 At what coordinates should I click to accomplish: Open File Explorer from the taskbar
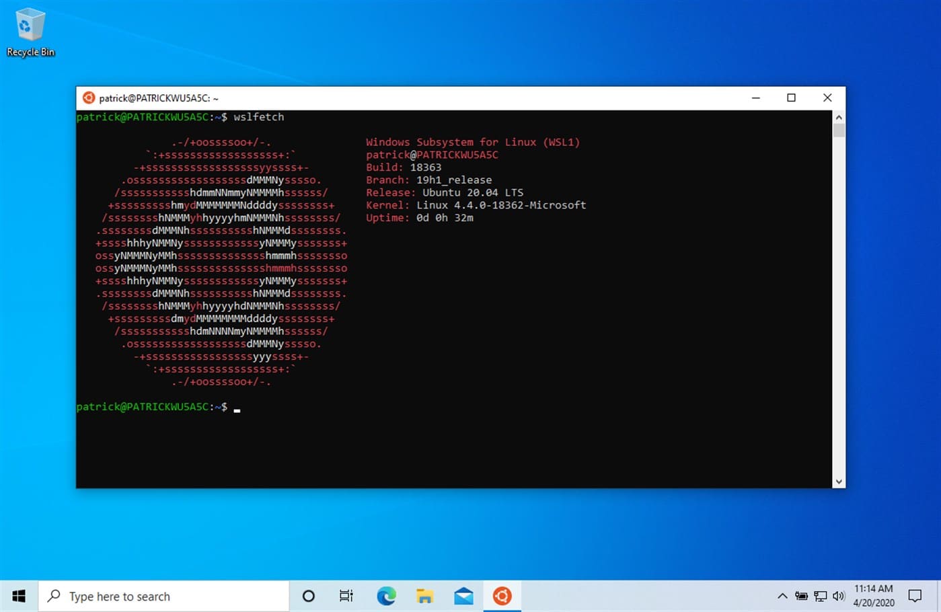(x=424, y=596)
